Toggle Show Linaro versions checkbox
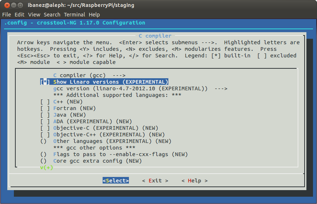Viewport: 317px width, 204px height. (x=45, y=82)
